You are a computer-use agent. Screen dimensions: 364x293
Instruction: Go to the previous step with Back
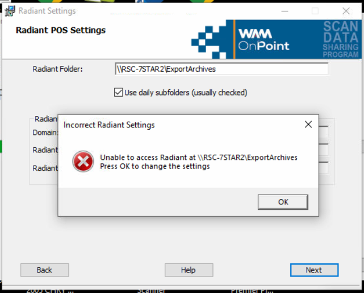pos(45,270)
